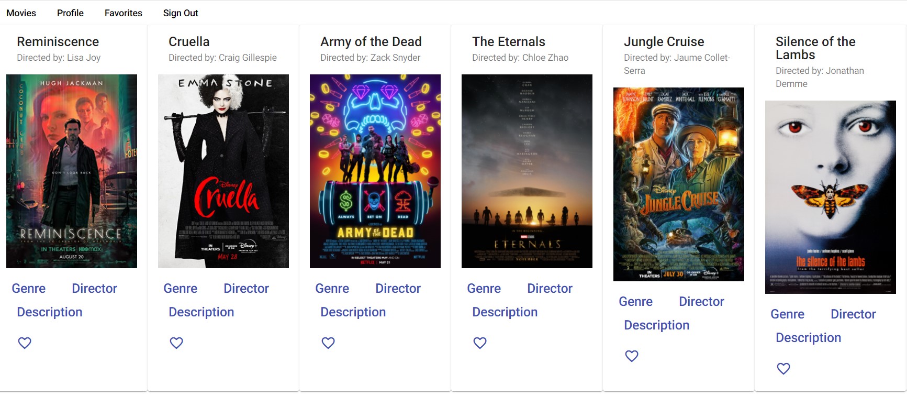Open the Profile page
907x407 pixels.
pyautogui.click(x=70, y=13)
